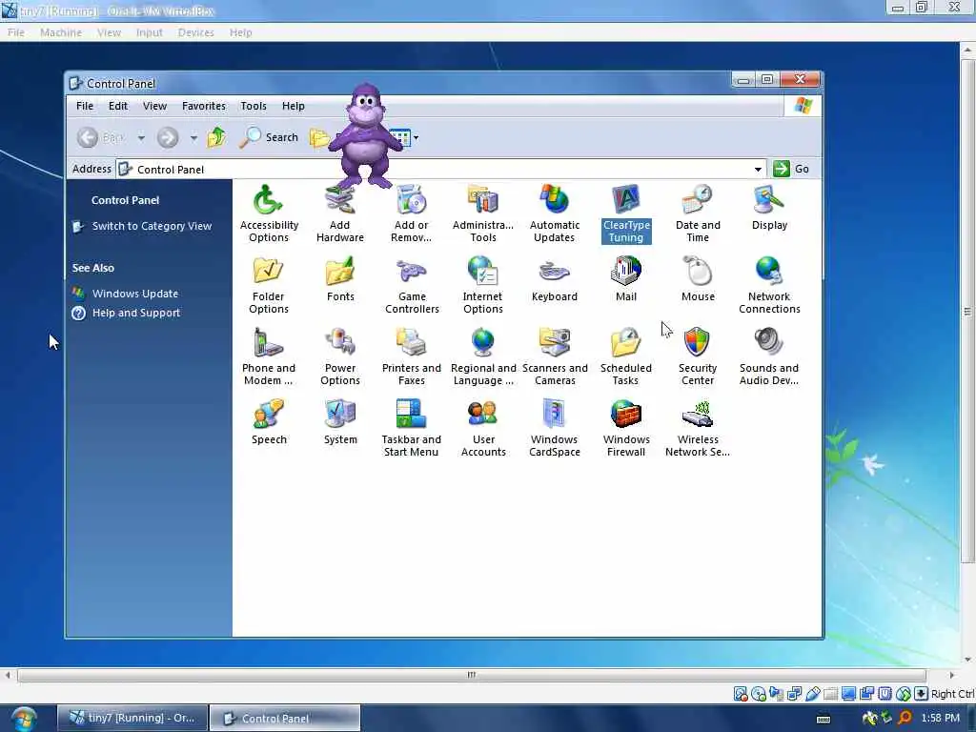Open System properties icon
Viewport: 976px width, 732px height.
pos(340,421)
